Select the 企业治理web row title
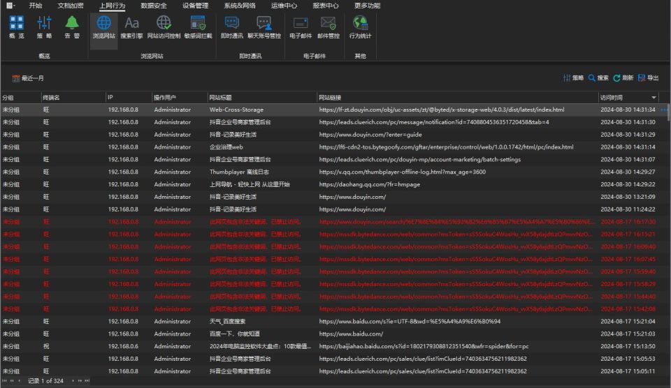Screen dimensions: 671x388 point(226,147)
